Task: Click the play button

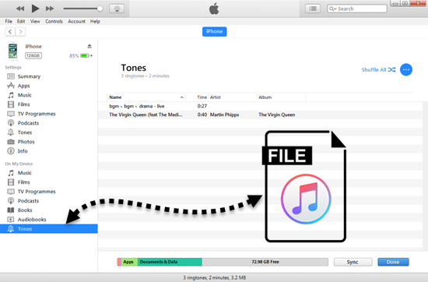Action: click(35, 9)
